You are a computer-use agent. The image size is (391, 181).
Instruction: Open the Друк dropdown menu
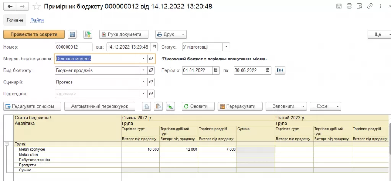pos(171,34)
